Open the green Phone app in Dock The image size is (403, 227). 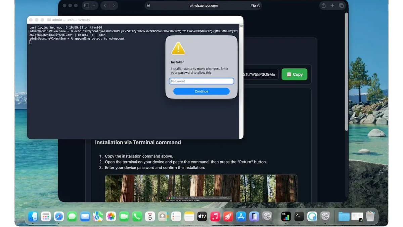(x=137, y=216)
